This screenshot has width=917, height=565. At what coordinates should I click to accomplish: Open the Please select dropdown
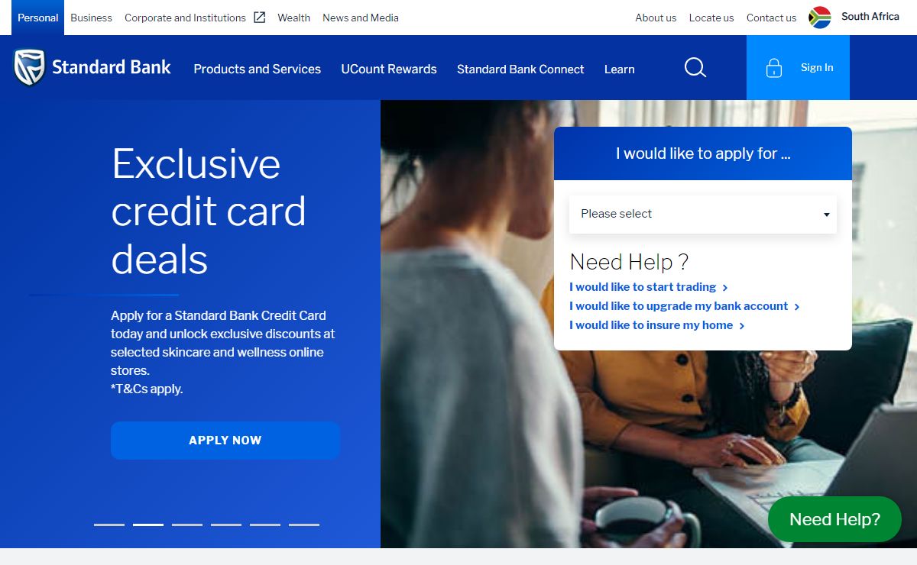point(703,214)
